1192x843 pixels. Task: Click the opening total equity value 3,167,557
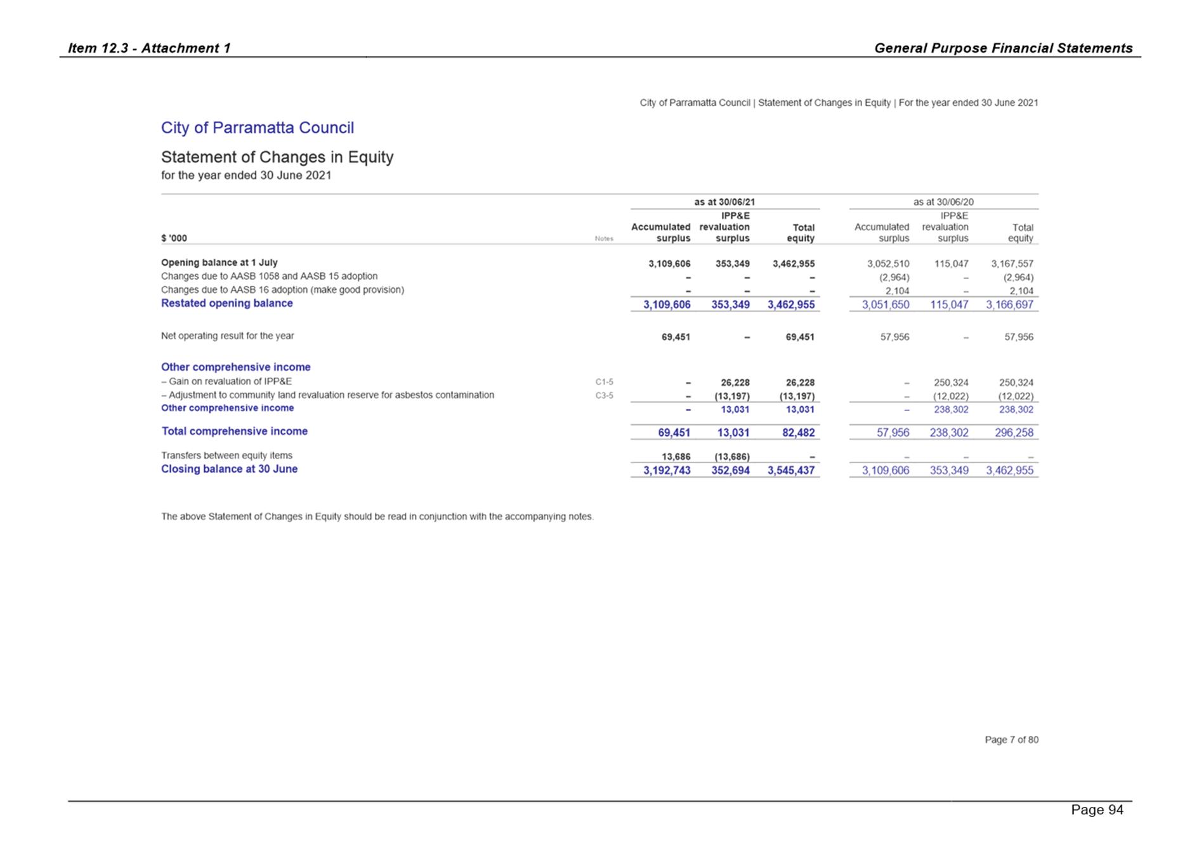point(1012,264)
